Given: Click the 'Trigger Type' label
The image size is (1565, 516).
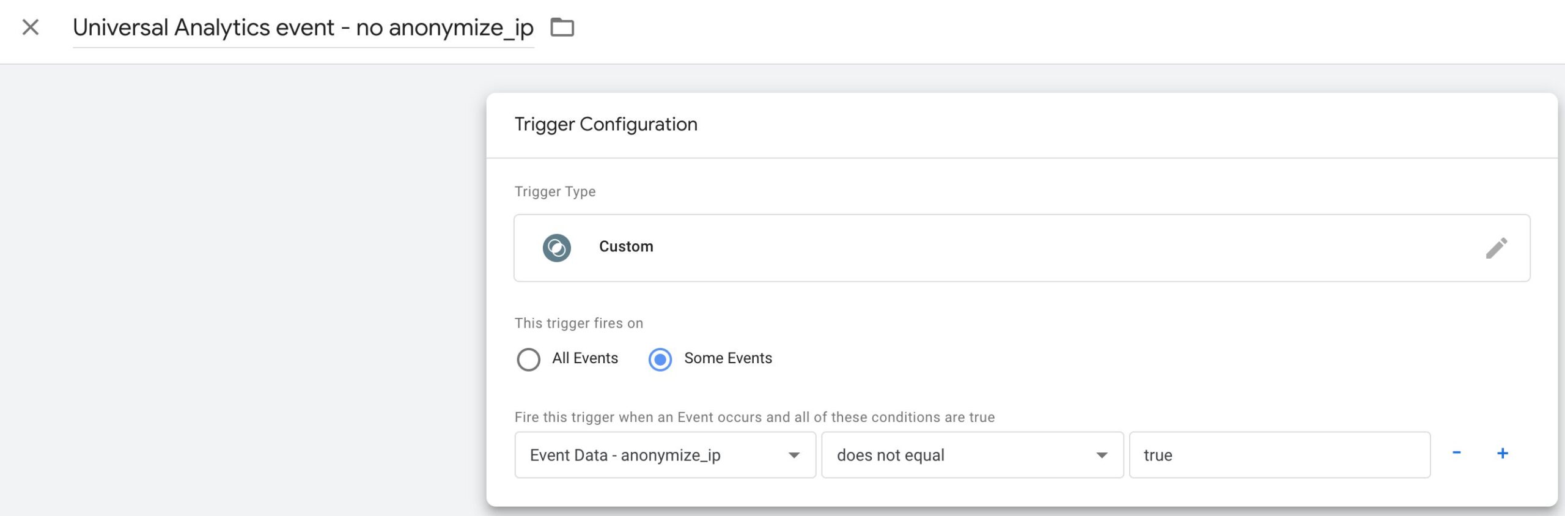Looking at the screenshot, I should click(x=555, y=191).
